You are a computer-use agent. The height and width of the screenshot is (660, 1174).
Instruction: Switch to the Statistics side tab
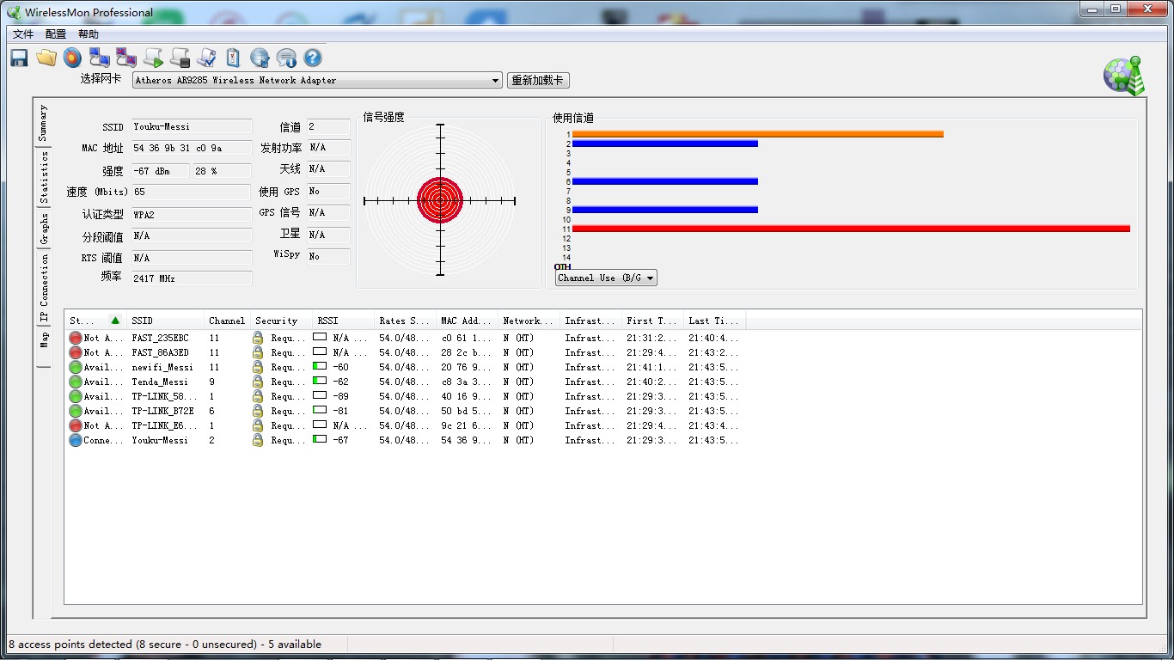coord(43,177)
